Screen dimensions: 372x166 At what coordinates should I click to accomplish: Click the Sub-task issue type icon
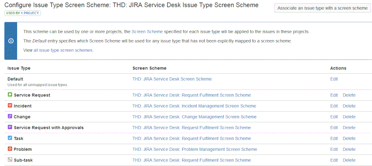click(10, 160)
